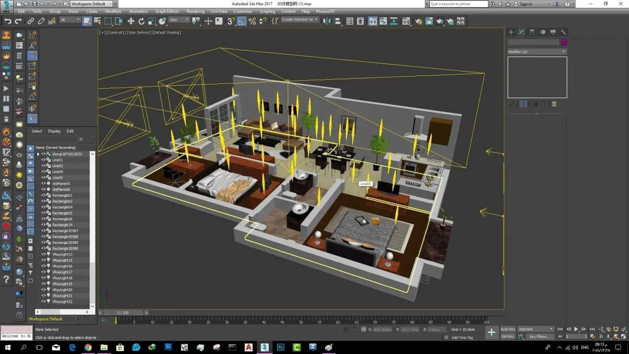The height and width of the screenshot is (354, 629).
Task: Open Select by Name list icon
Action: [97, 21]
